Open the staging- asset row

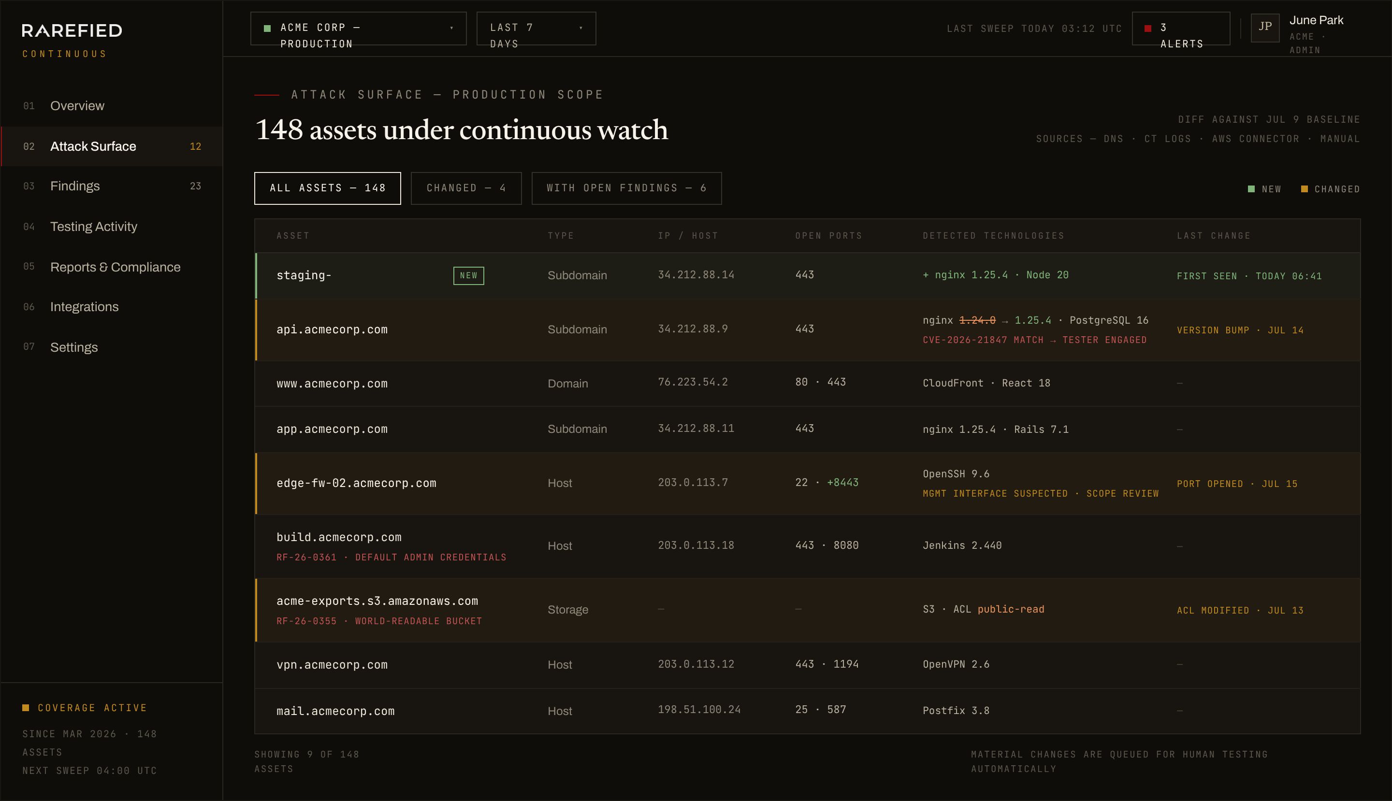808,276
